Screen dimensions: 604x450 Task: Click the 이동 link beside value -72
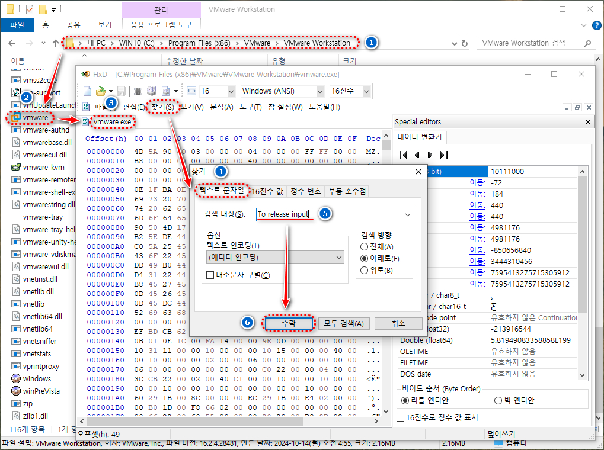pos(477,183)
